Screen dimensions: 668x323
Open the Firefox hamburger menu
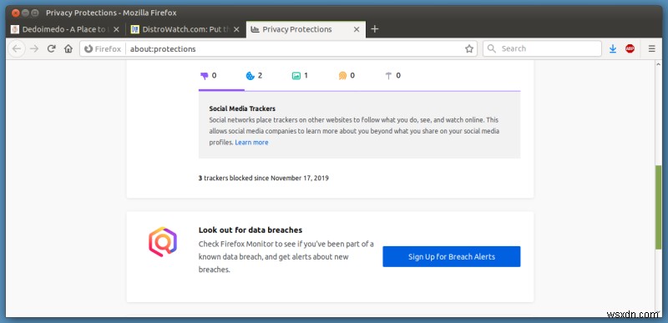click(652, 49)
